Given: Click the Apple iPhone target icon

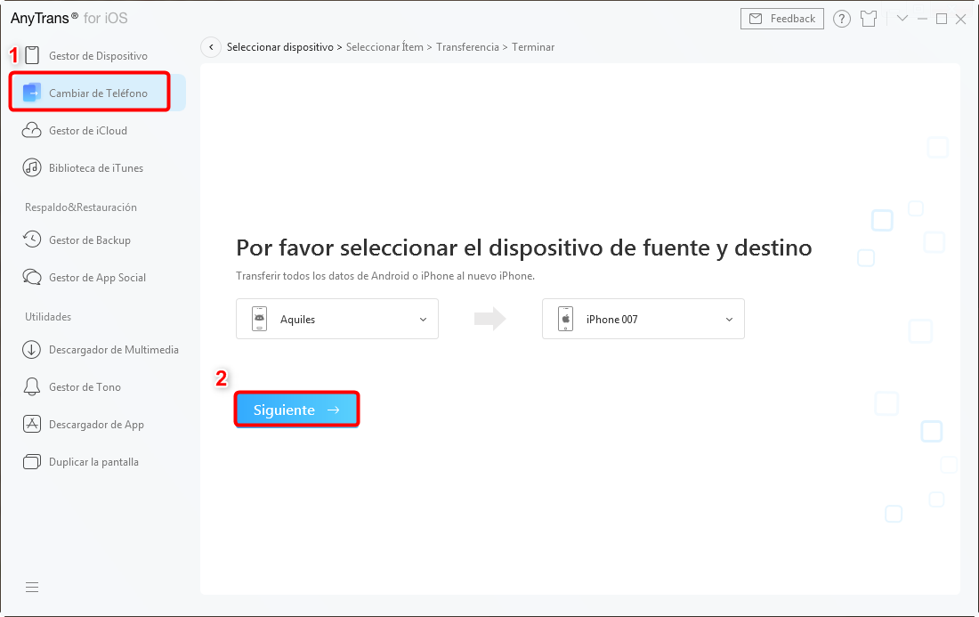Looking at the screenshot, I should [x=566, y=319].
